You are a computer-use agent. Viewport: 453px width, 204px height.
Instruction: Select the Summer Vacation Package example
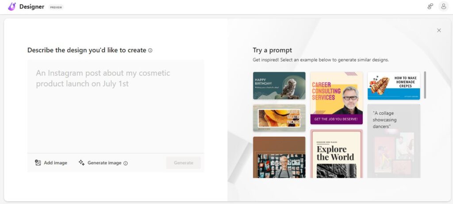(x=279, y=118)
